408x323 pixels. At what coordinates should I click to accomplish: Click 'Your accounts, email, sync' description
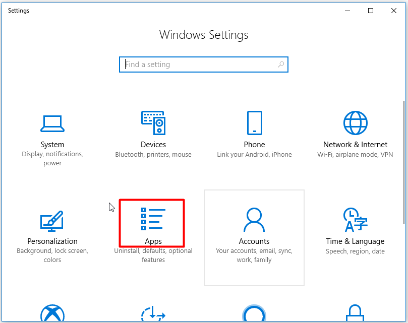254,255
